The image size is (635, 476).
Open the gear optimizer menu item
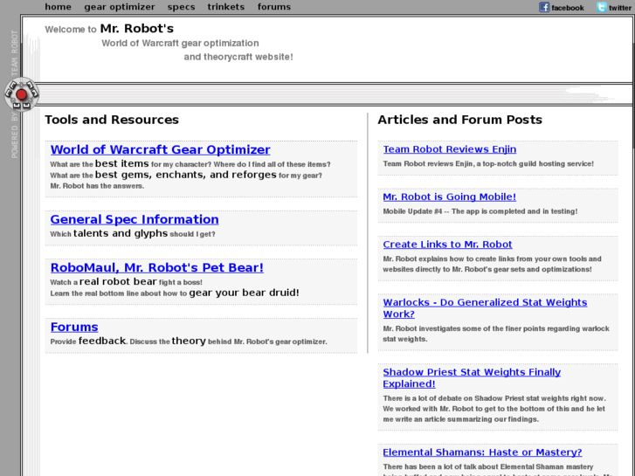(120, 7)
